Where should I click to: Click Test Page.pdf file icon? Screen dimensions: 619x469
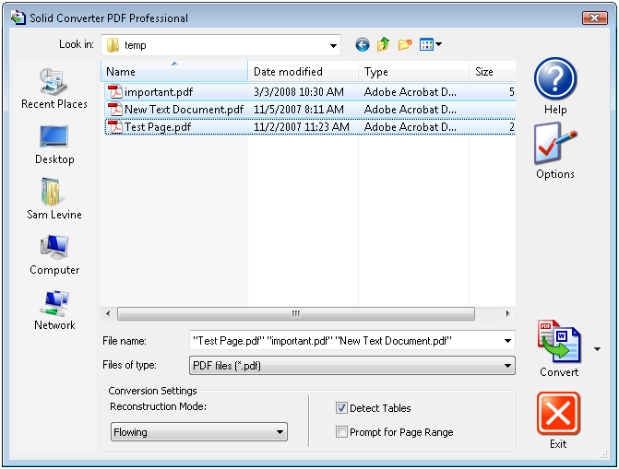(115, 127)
